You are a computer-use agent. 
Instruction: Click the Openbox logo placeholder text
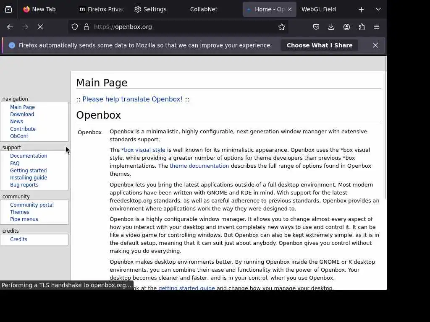[90, 132]
